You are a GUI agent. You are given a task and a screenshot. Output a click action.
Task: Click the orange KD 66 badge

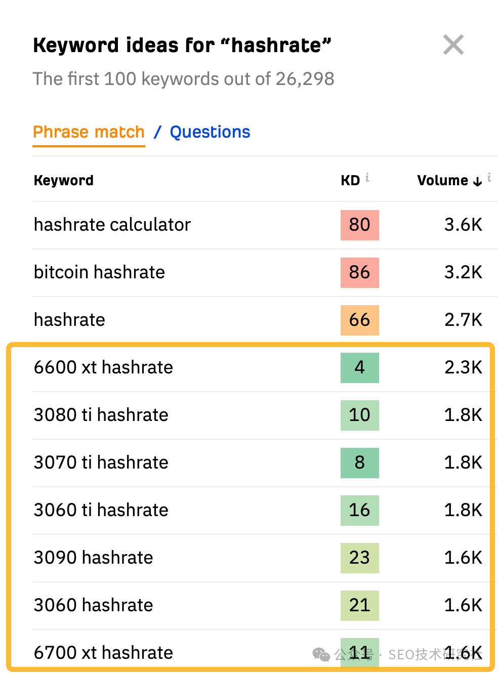coord(360,320)
